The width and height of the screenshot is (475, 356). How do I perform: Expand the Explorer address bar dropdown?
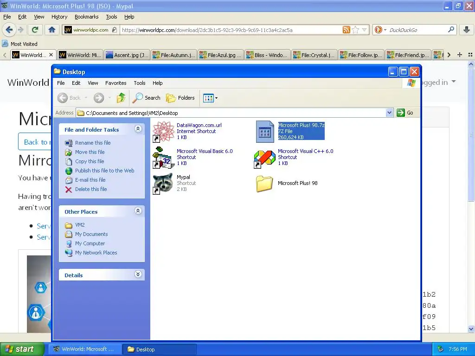[390, 113]
